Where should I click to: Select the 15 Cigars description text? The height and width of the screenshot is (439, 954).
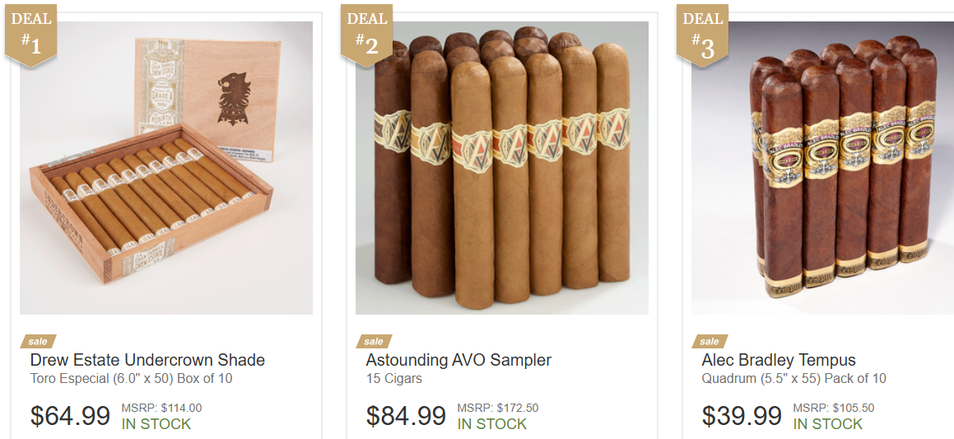point(393,379)
